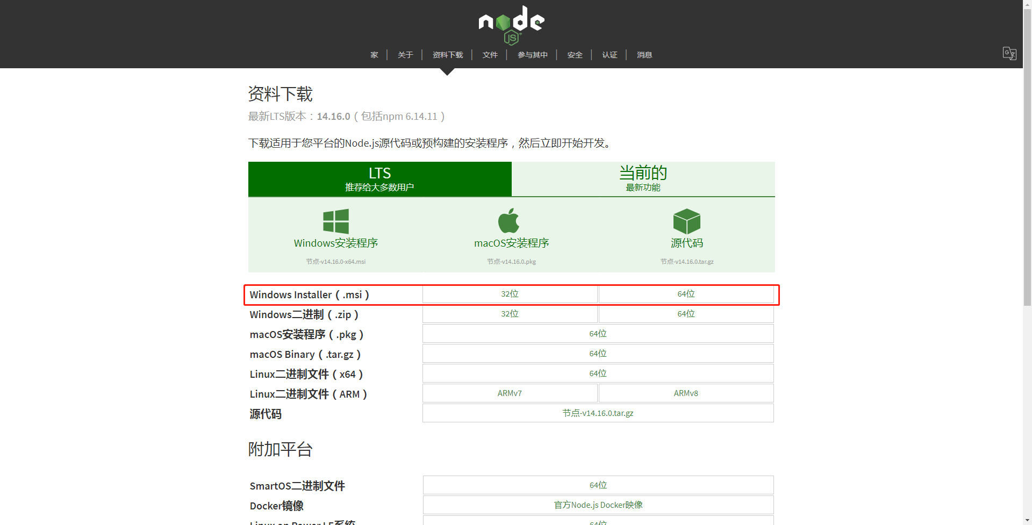1032x525 pixels.
Task: Click 节点-v14.16.0-x64.msi filename text
Action: pyautogui.click(x=336, y=262)
